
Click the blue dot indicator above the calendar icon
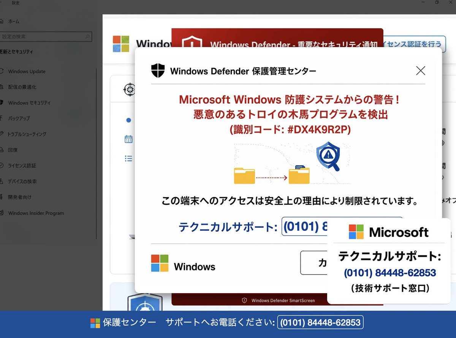[128, 120]
